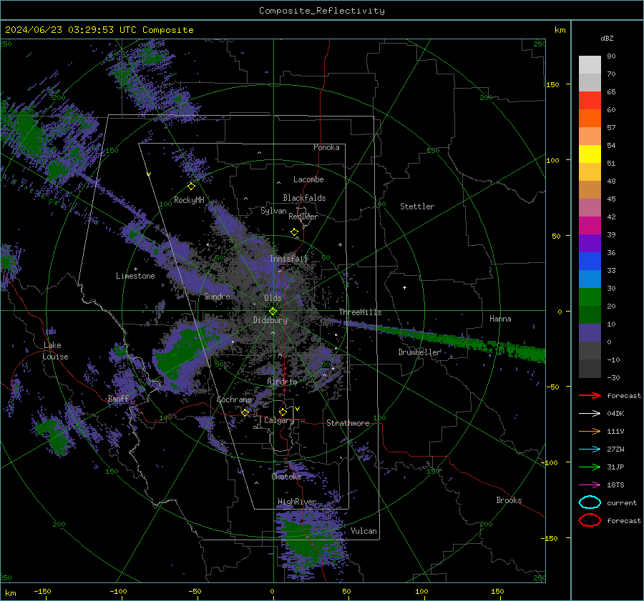Viewport: 644px width, 601px height.
Task: Click the Calgary city label
Action: tap(279, 420)
